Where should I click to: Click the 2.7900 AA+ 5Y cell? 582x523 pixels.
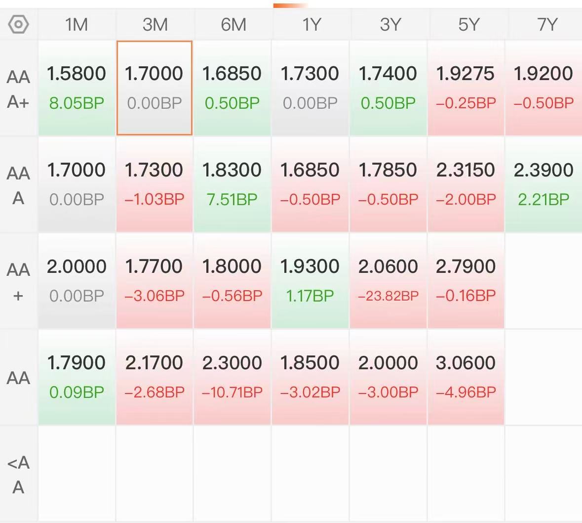(466, 280)
